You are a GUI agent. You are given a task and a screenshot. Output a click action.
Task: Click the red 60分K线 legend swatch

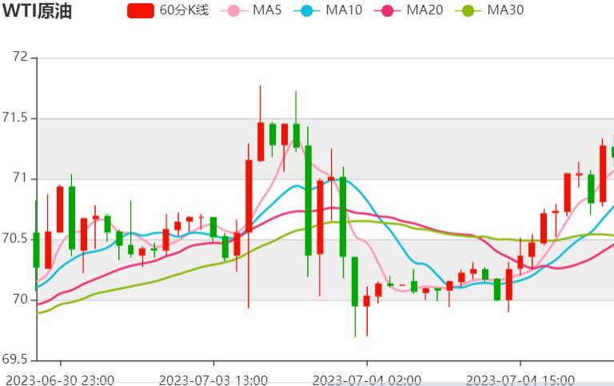pyautogui.click(x=141, y=10)
